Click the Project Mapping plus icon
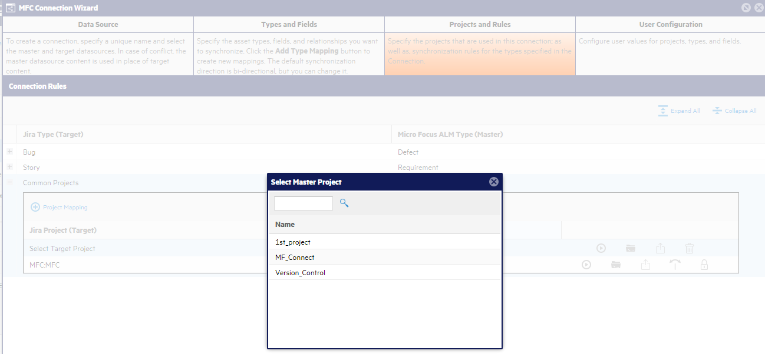Image resolution: width=765 pixels, height=354 pixels. pyautogui.click(x=37, y=207)
